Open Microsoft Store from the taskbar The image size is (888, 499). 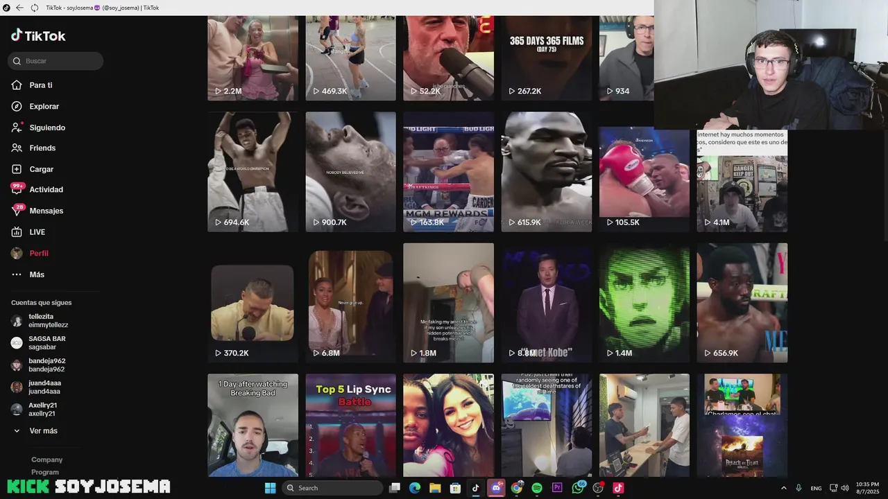pos(455,488)
